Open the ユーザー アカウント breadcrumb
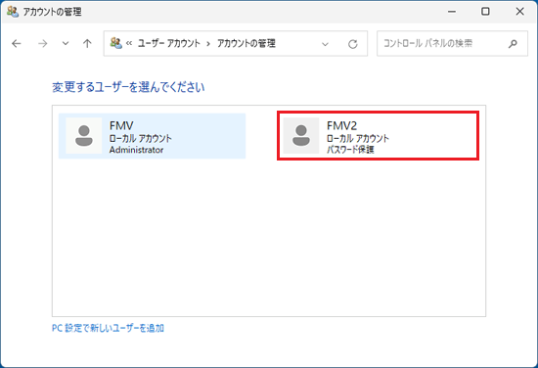 tap(169, 43)
